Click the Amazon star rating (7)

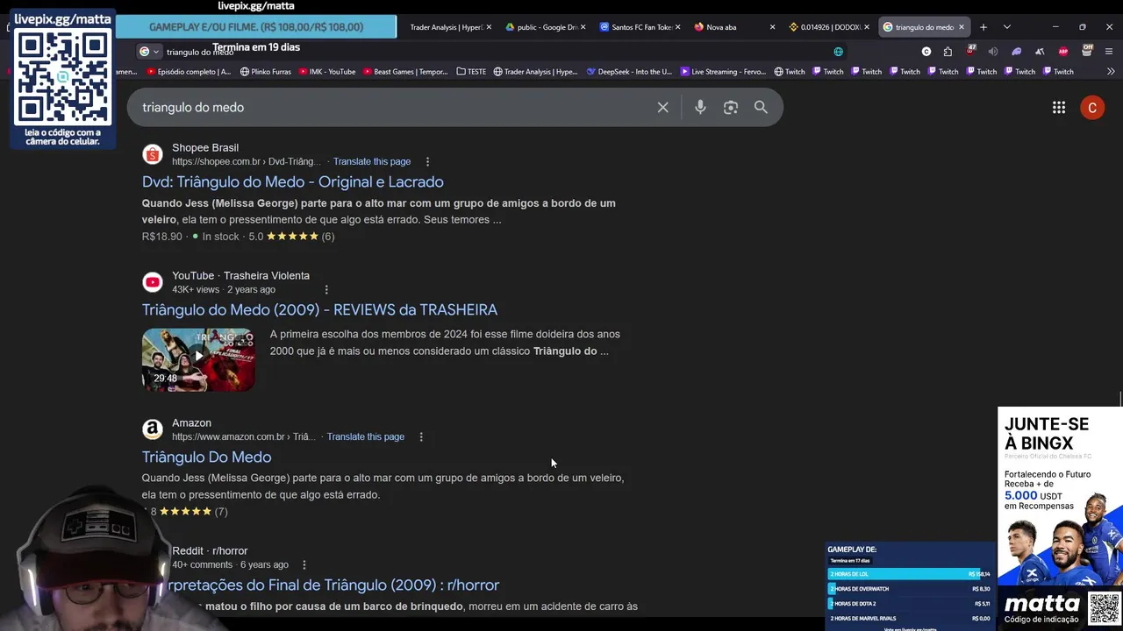[x=188, y=512]
